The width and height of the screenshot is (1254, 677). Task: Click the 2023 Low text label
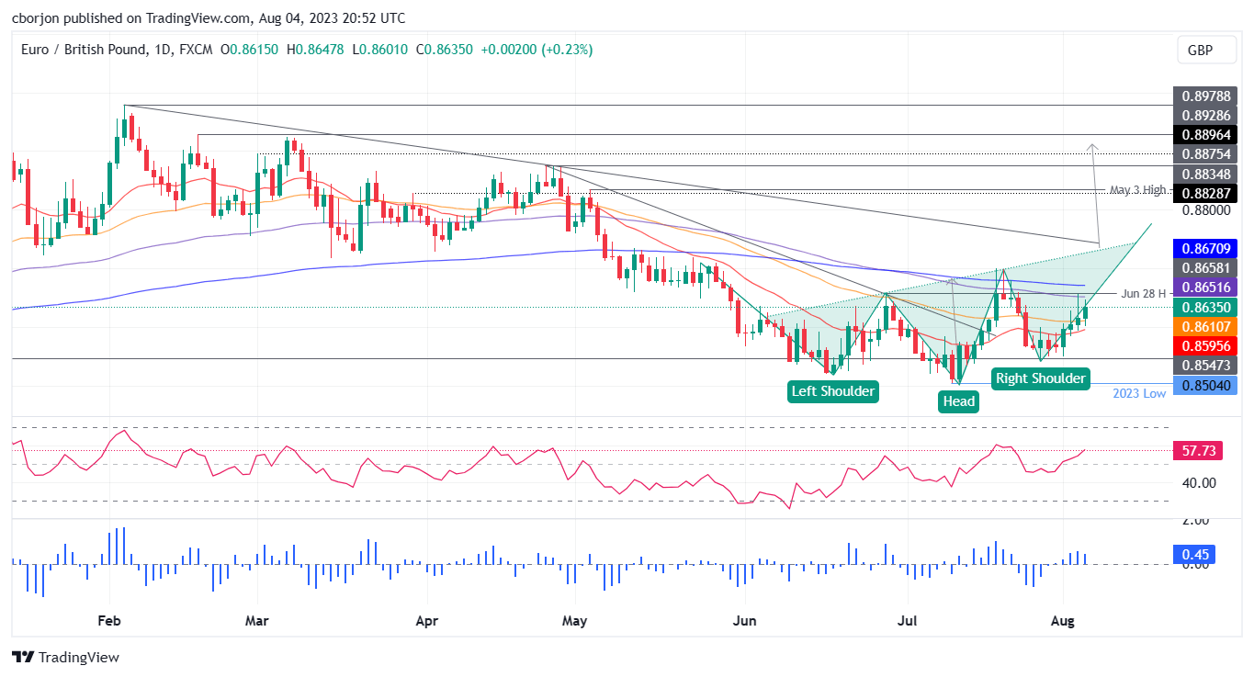click(x=1139, y=393)
